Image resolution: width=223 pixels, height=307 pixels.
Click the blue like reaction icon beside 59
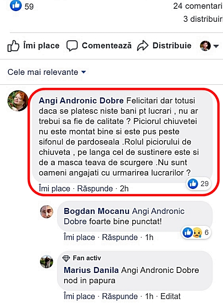point(15,6)
